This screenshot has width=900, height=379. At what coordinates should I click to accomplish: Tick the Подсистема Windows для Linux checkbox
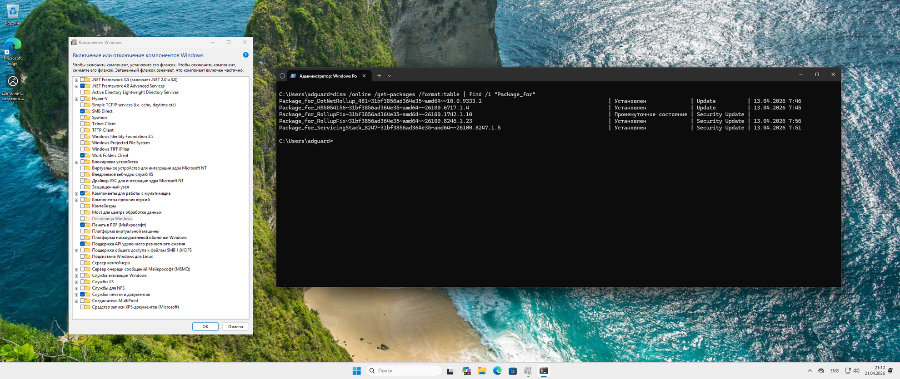coord(82,256)
